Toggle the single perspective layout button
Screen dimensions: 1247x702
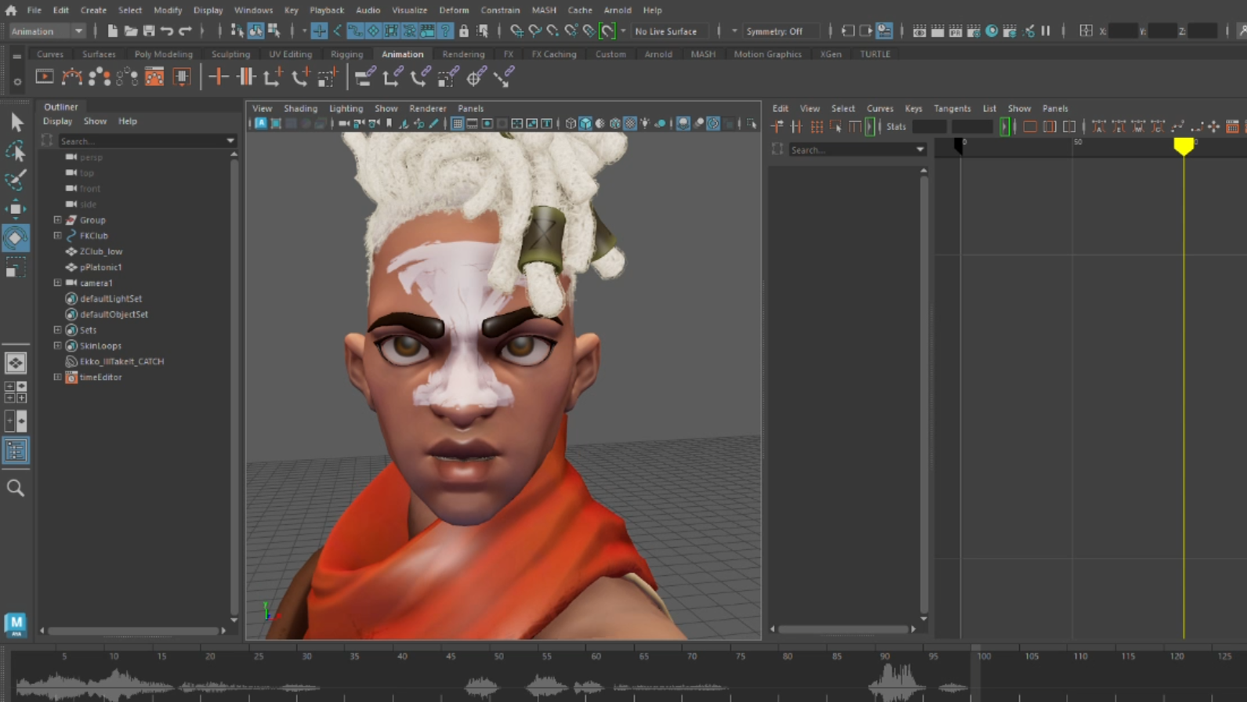[x=16, y=363]
